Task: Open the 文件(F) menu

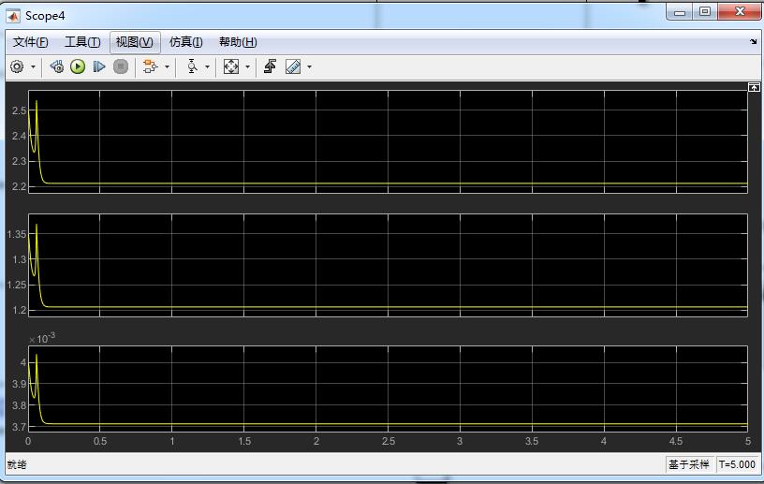Action: tap(30, 42)
